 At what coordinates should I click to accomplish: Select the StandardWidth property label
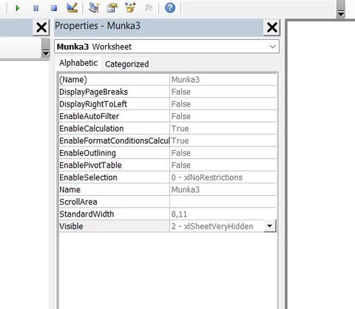coord(87,214)
